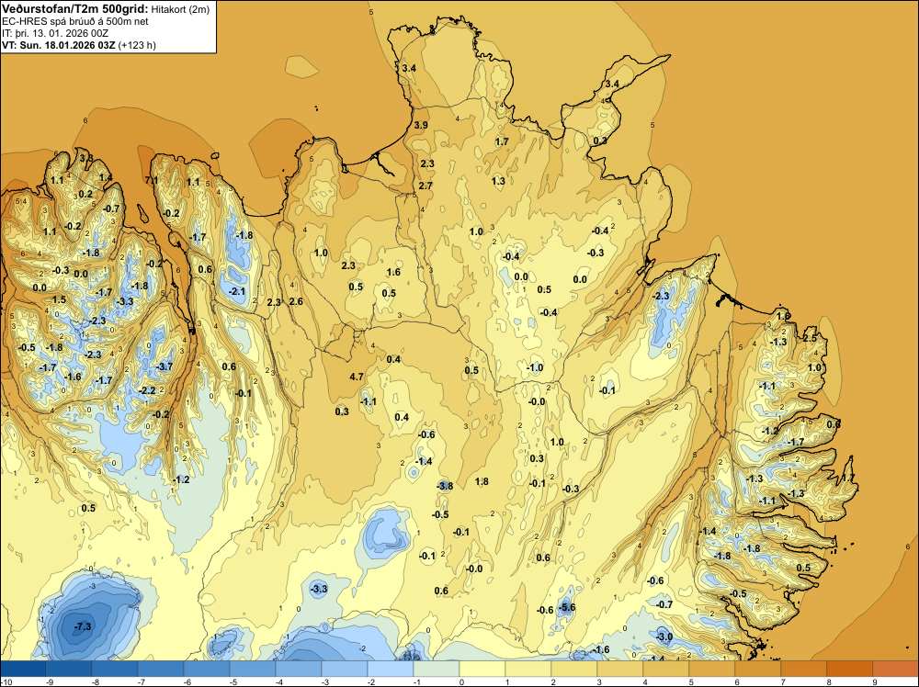The image size is (919, 687).
Task: Click the 2.5 temperature value near east coast
Action: (x=810, y=339)
